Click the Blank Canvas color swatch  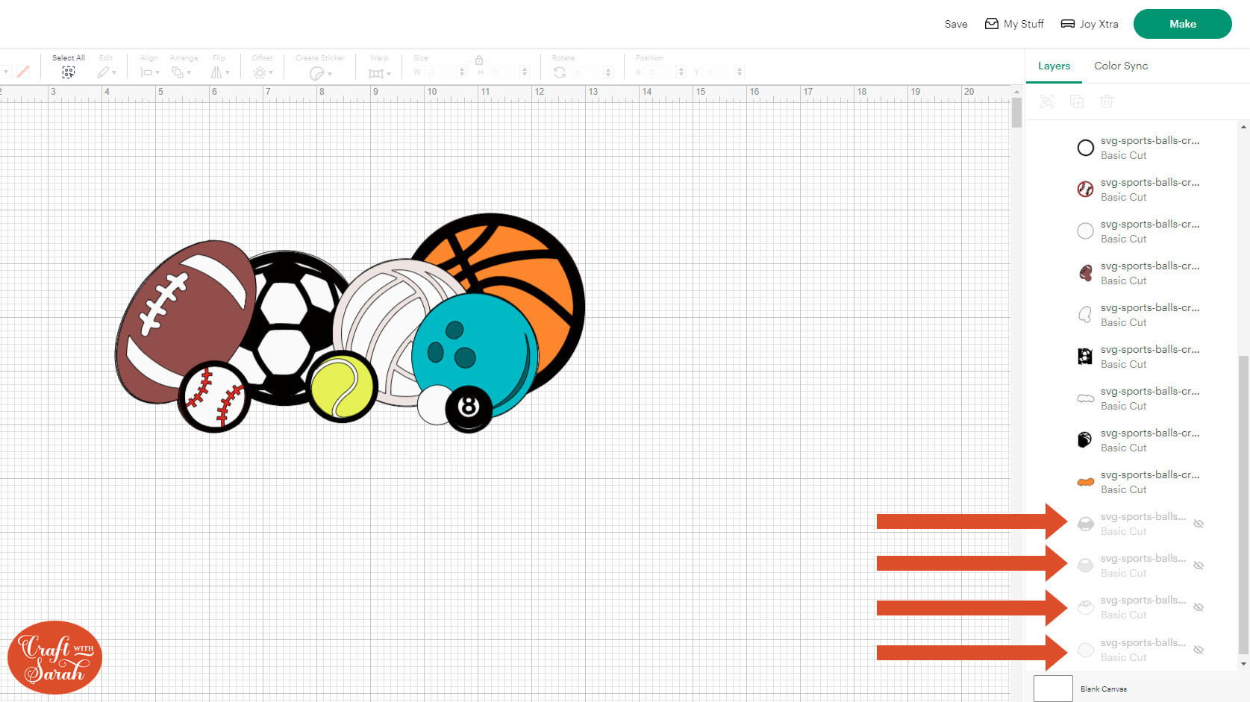[x=1053, y=688]
